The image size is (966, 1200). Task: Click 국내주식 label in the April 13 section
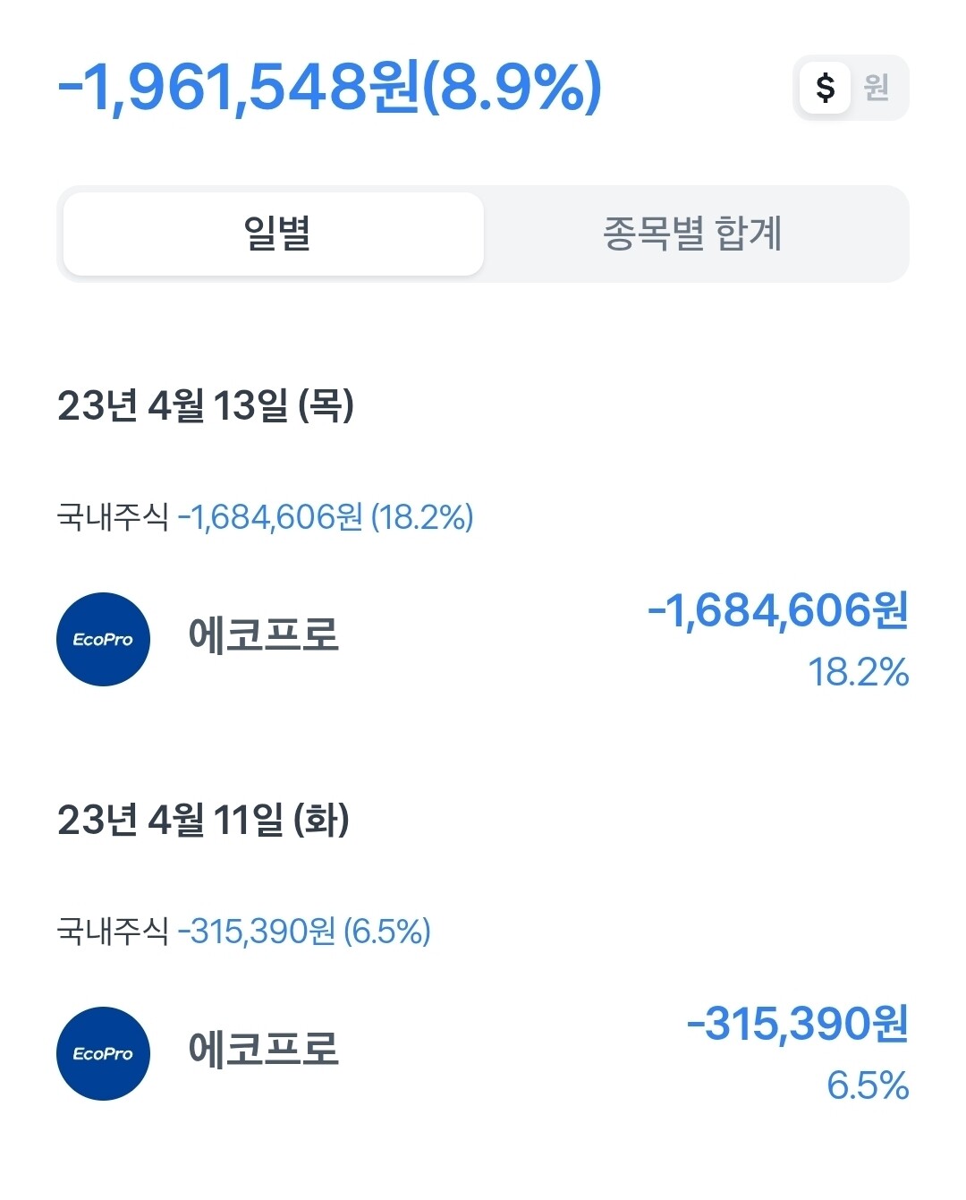coord(113,517)
